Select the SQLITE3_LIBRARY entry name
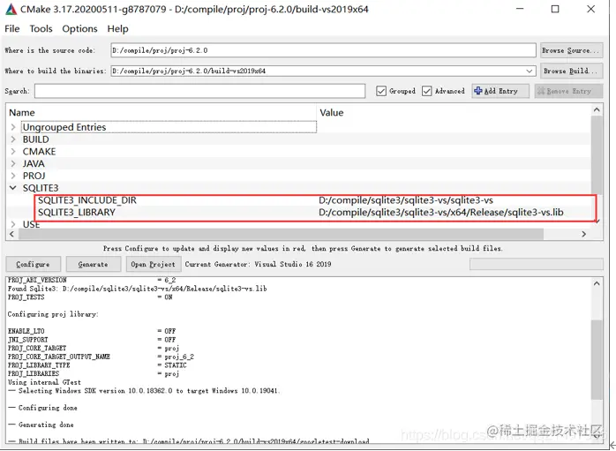 coord(77,213)
